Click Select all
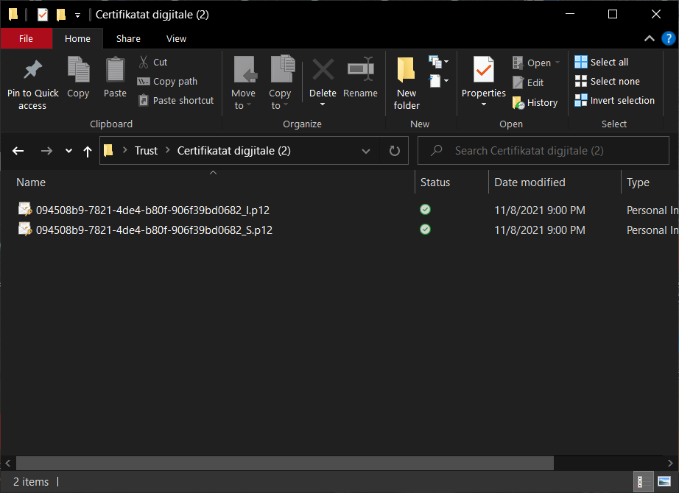 coord(602,62)
